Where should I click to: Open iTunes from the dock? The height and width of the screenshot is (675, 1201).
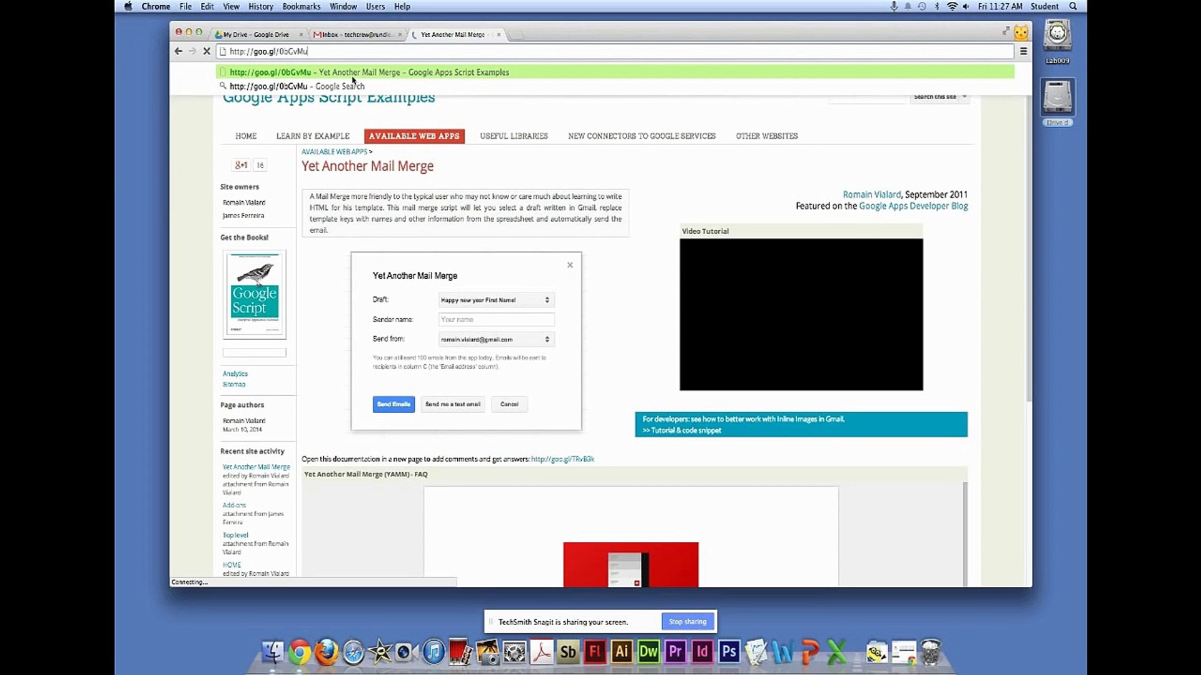point(433,652)
